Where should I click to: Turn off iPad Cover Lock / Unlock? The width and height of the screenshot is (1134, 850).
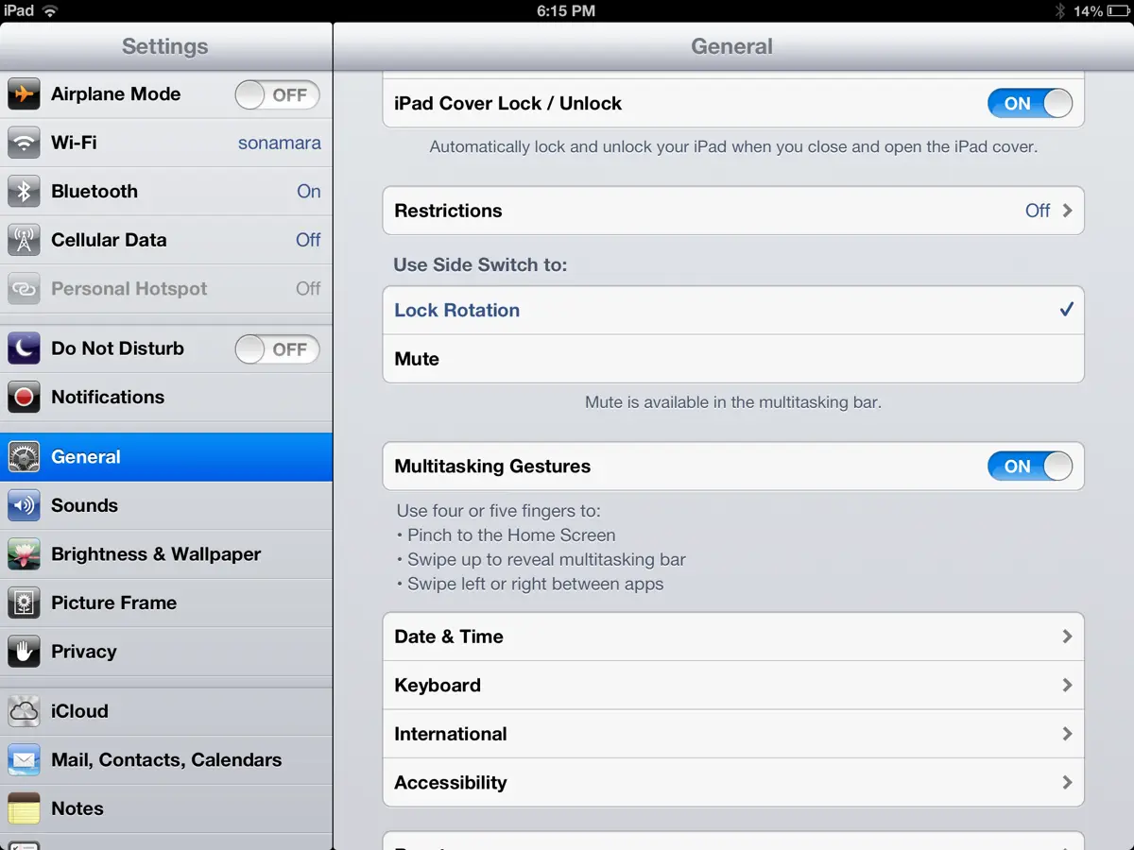1029,104
